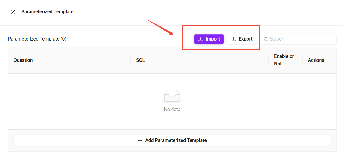Click the No data placeholder text
Screen dimensions: 343x160
click(x=172, y=110)
